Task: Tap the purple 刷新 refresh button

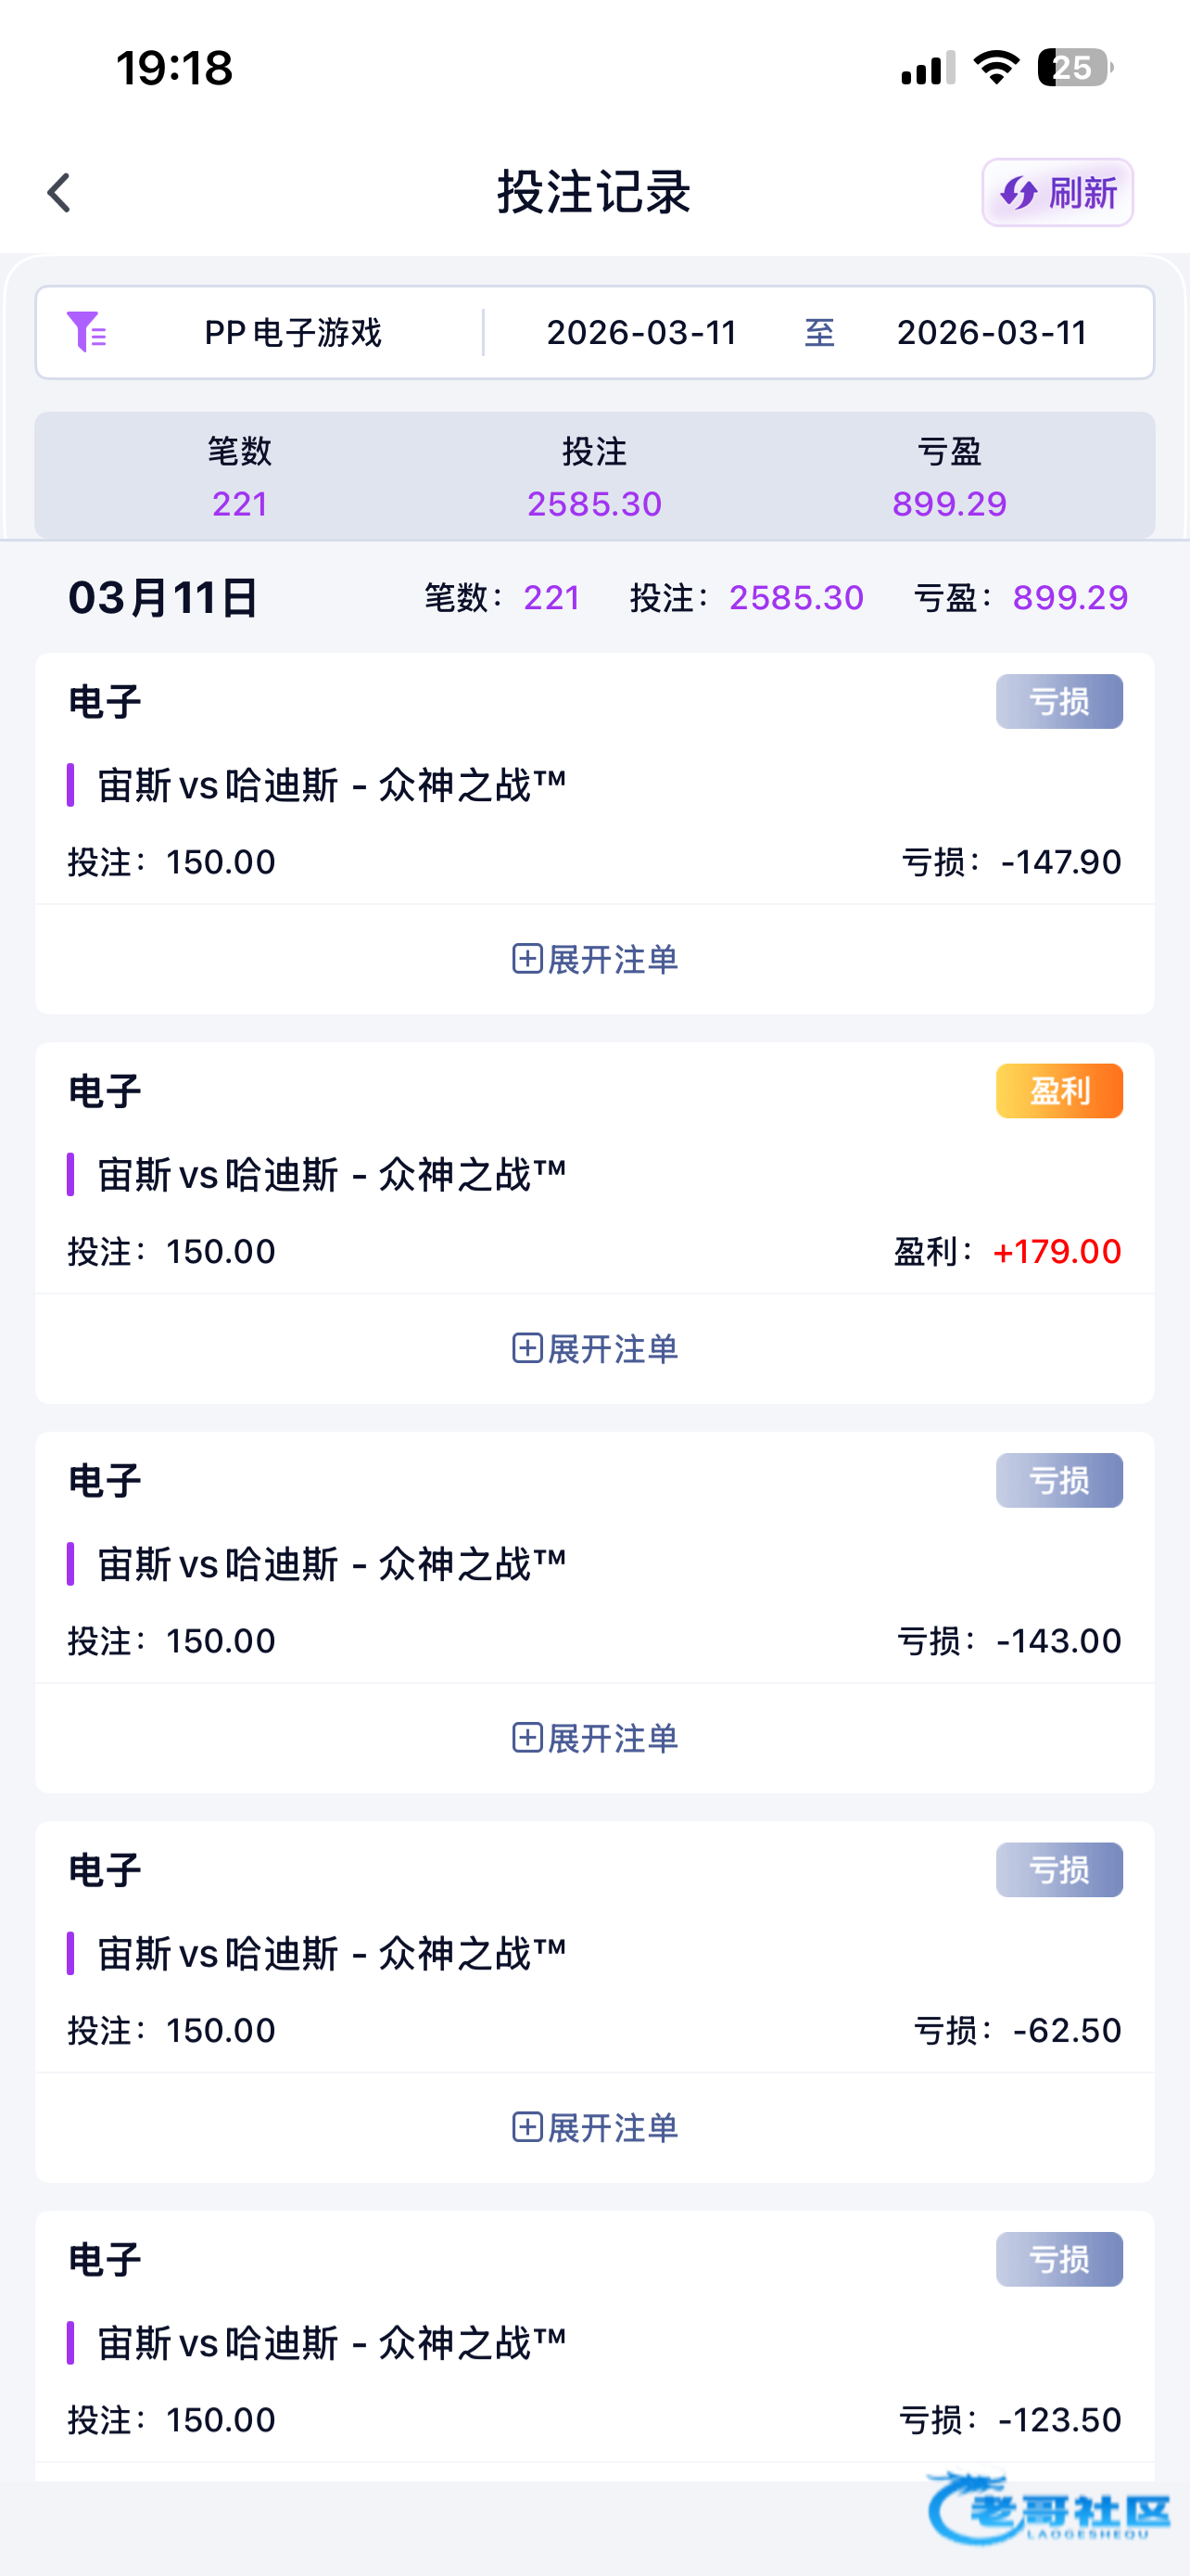Action: coord(1057,193)
